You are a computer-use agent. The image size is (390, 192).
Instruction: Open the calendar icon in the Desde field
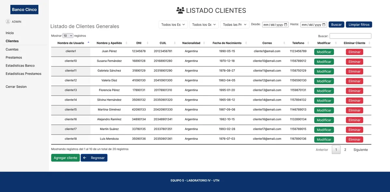pos(285,24)
